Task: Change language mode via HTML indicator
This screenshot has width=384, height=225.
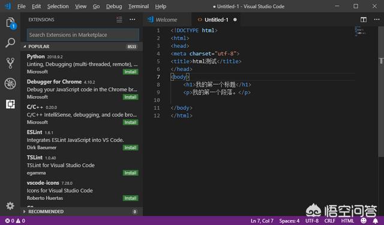Action: [x=347, y=221]
